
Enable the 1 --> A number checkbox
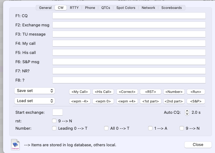tap(150, 128)
